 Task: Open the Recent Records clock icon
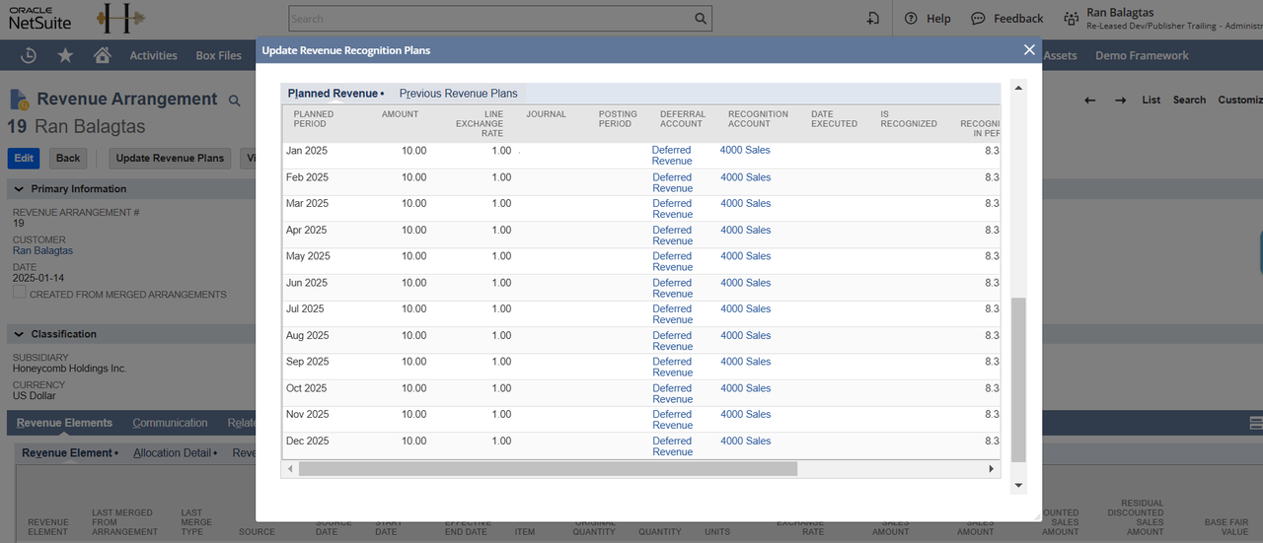[29, 55]
